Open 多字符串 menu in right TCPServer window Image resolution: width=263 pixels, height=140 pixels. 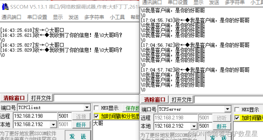coord(235,2)
